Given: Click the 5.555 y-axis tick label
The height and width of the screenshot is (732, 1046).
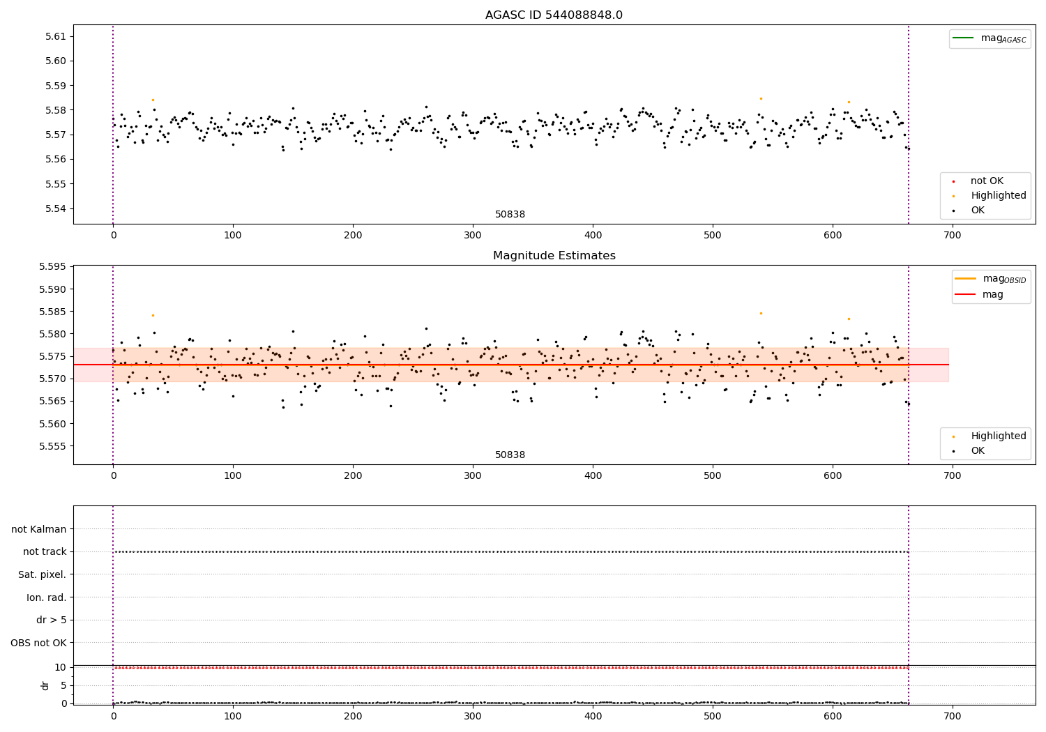Looking at the screenshot, I should coord(53,446).
